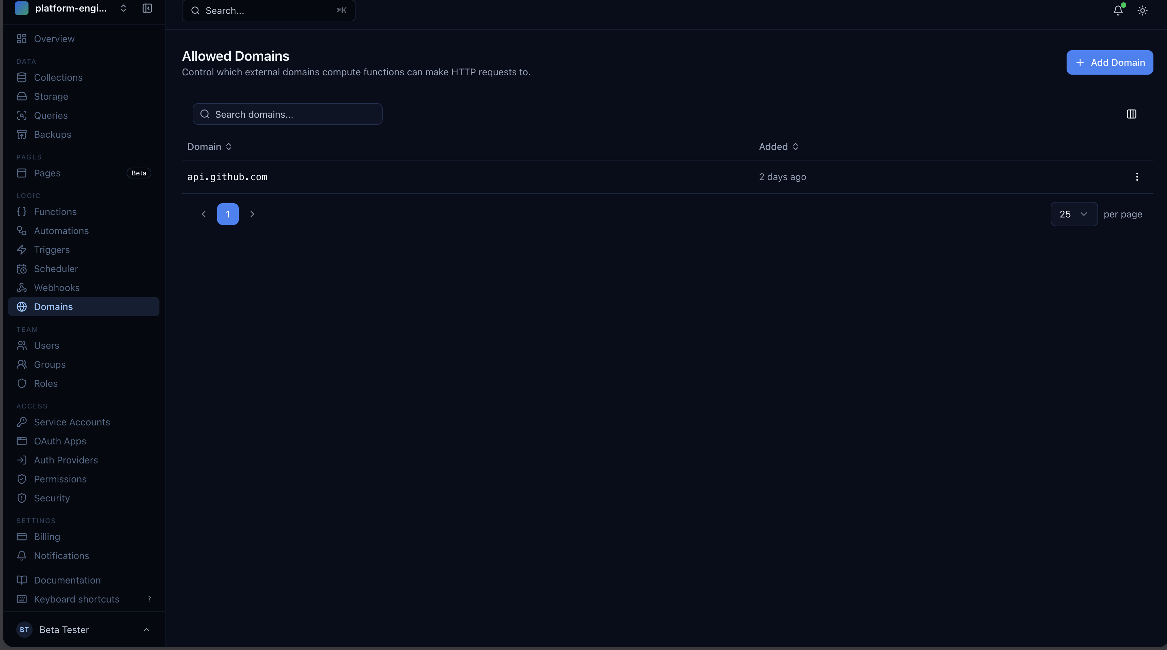This screenshot has height=650, width=1167.
Task: Collapse the sidebar panel icon
Action: 147,8
